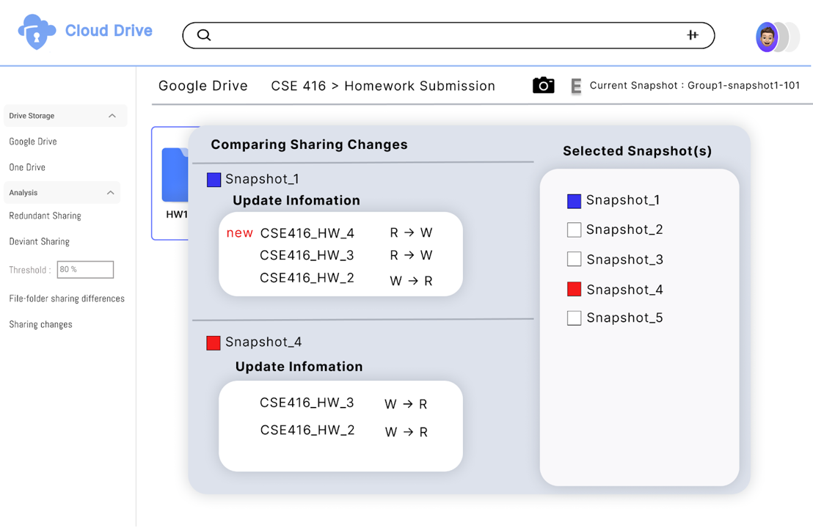Click the blue swatch next to Snapshot_1 in the list
The height and width of the screenshot is (528, 813).
pos(574,200)
